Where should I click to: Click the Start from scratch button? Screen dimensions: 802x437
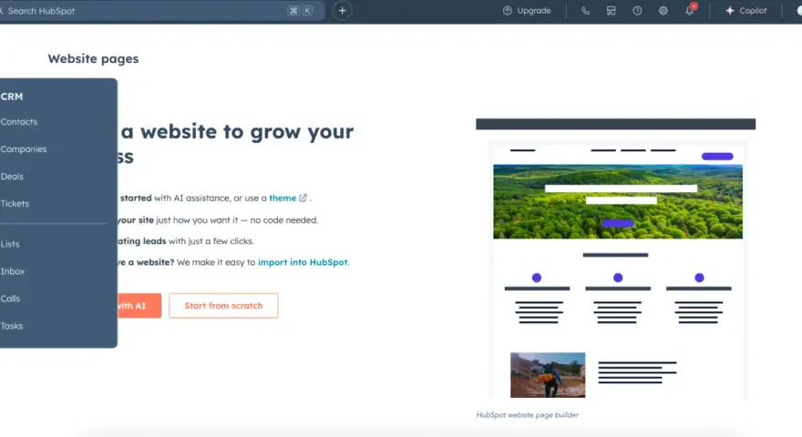click(223, 306)
